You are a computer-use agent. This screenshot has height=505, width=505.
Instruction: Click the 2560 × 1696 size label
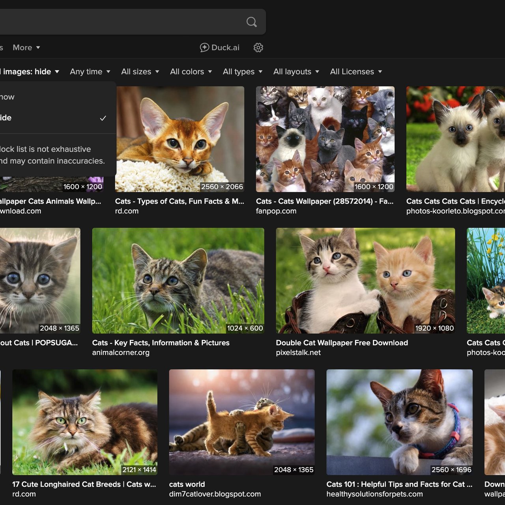(x=451, y=469)
